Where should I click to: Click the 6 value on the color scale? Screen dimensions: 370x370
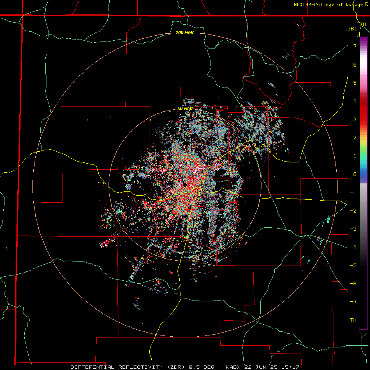click(x=355, y=65)
